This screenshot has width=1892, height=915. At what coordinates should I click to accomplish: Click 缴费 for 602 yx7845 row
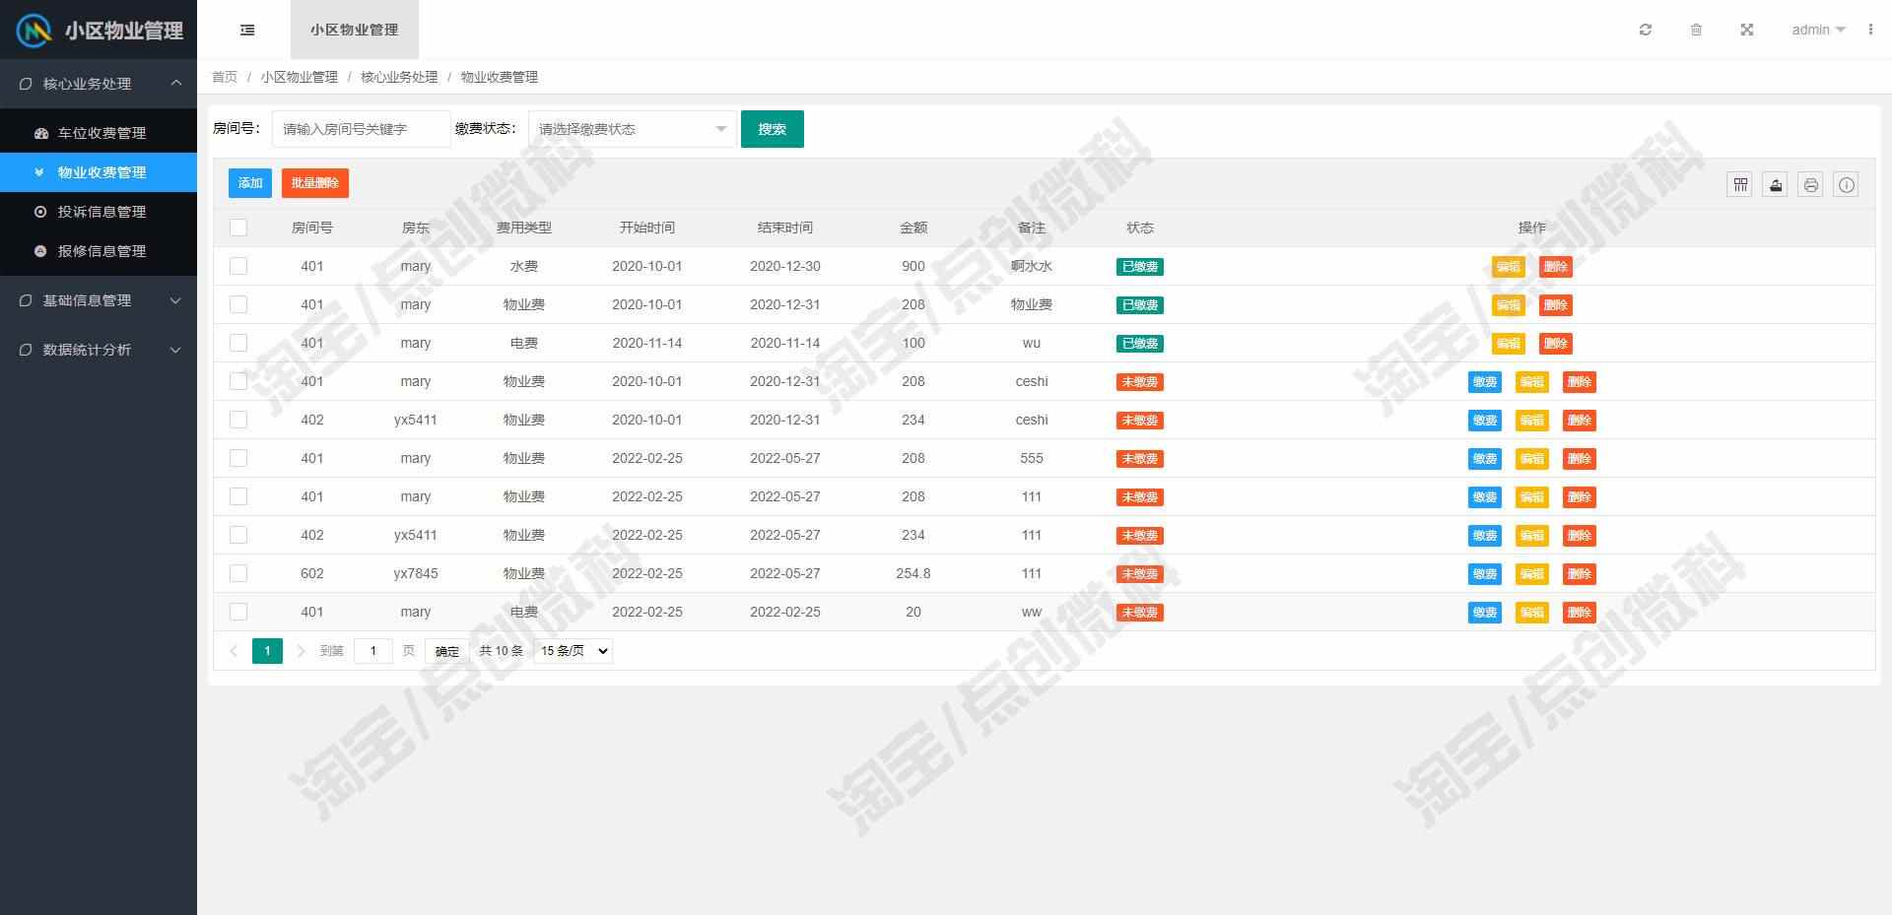pos(1484,574)
